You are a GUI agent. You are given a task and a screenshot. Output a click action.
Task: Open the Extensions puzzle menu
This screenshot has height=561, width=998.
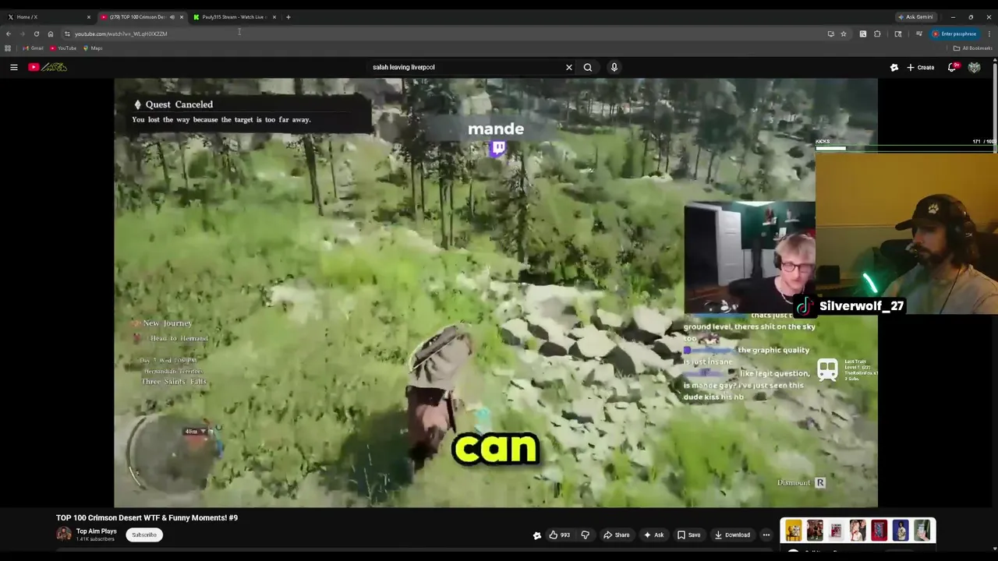(877, 34)
